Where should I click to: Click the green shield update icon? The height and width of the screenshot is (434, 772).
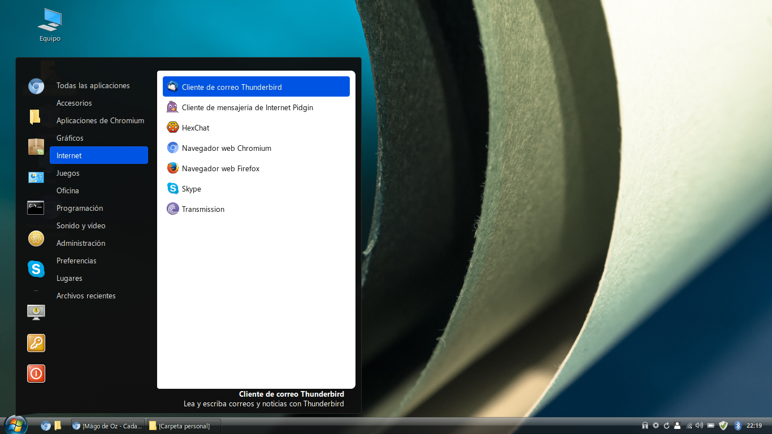pos(723,426)
